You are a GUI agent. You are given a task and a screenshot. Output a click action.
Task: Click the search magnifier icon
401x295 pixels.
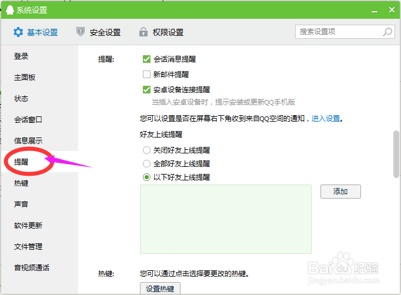click(x=387, y=32)
